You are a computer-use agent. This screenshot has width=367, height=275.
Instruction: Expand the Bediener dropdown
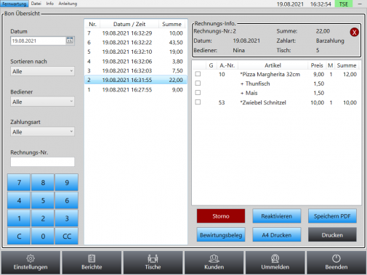42,102
